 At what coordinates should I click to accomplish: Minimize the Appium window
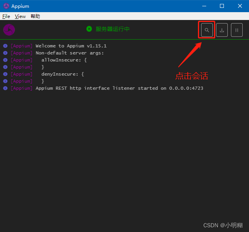204,6
